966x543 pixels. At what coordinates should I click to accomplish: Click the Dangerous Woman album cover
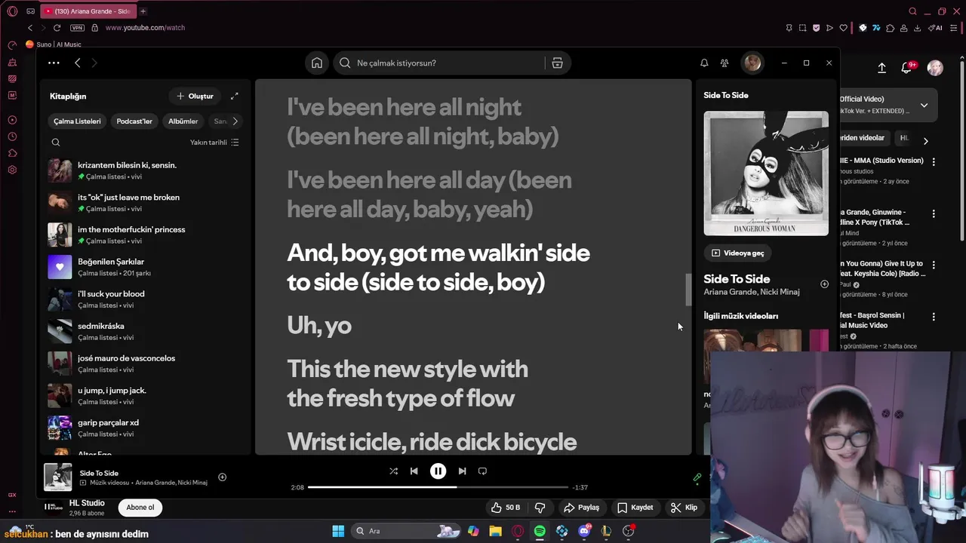point(766,173)
